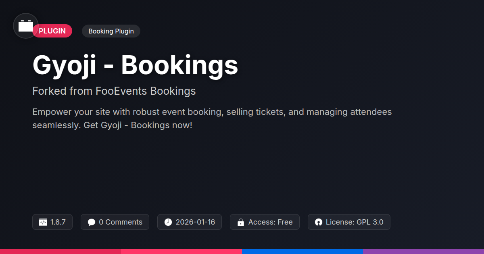Click the Gyoji - Bookings title
Image resolution: width=484 pixels, height=254 pixels.
[x=135, y=65]
